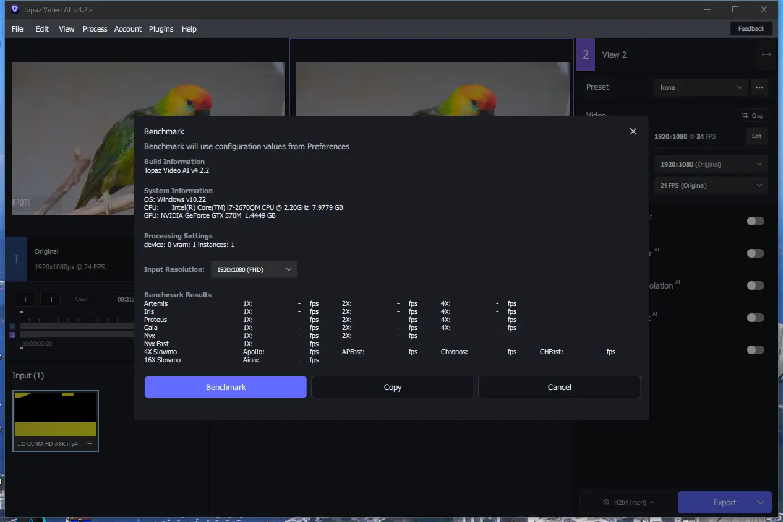Click the Chronos: label in results
This screenshot has height=522, width=783.
click(x=455, y=352)
